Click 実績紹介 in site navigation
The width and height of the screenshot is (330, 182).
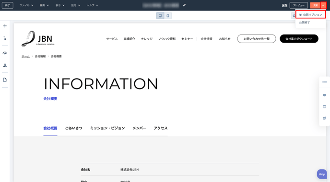click(129, 39)
